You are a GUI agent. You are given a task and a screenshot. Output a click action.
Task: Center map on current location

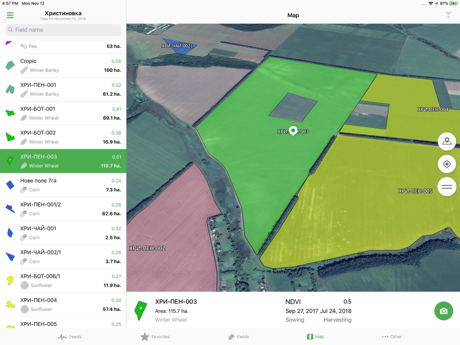[447, 164]
